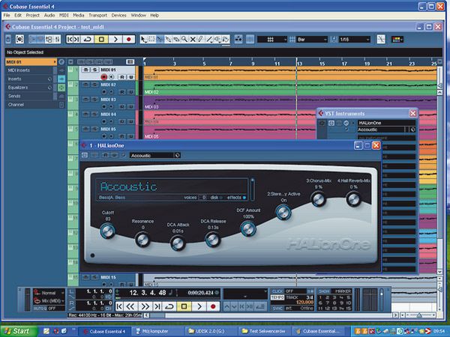Open the 1/16 quantize dropdown

[355, 39]
